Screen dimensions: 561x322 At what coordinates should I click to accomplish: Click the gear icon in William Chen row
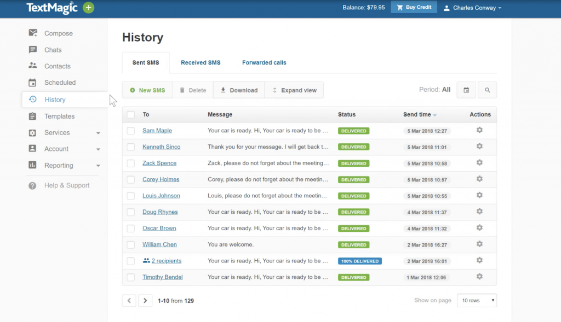[479, 244]
